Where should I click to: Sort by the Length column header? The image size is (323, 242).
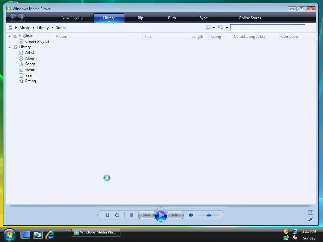point(199,37)
